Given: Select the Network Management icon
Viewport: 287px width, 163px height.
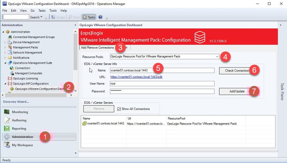Looking at the screenshot, I should click(x=10, y=53).
